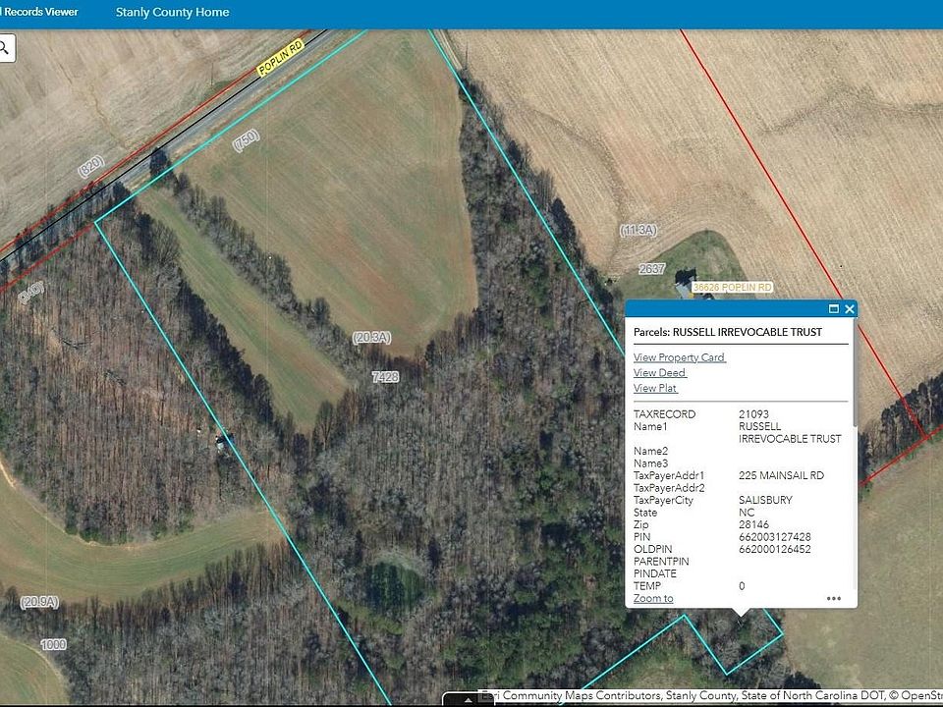Screen dimensions: 943x707
Task: Click the 1000 parcel label
Action: [53, 644]
